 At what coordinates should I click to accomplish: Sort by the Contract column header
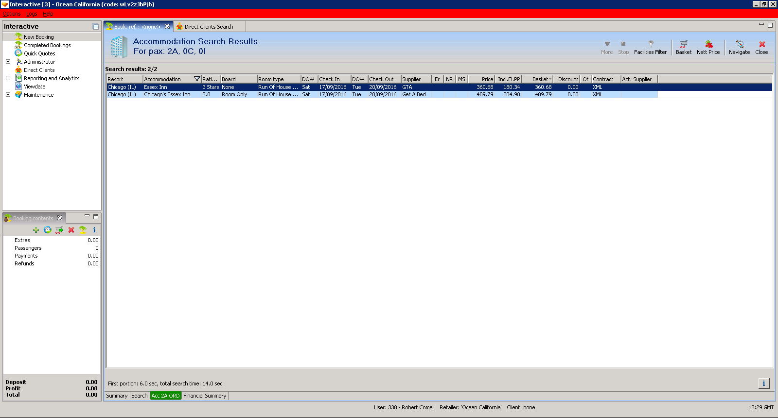coord(606,79)
